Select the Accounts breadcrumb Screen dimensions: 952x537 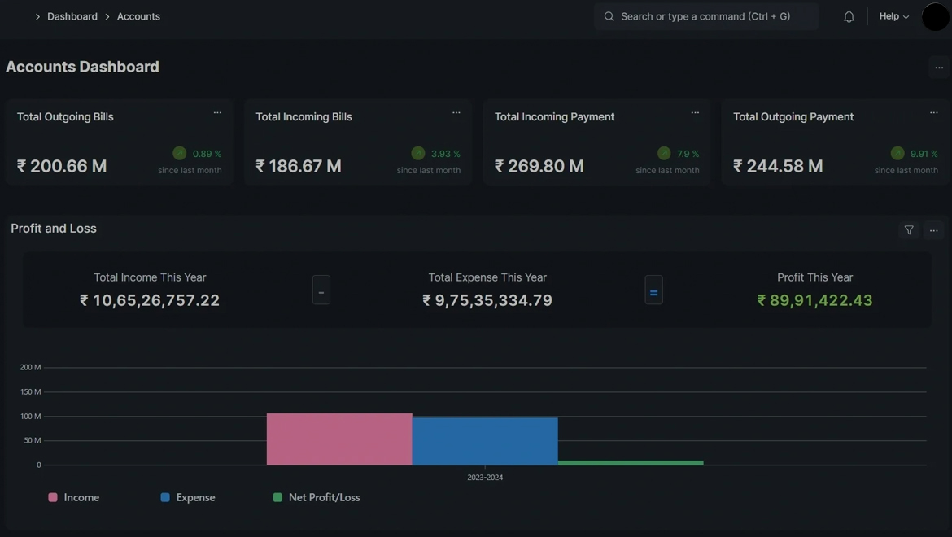coord(138,16)
